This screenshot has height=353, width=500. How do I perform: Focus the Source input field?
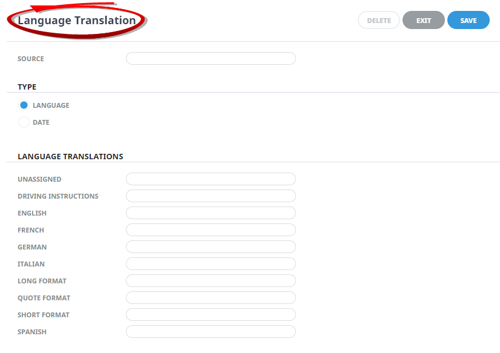[x=211, y=58]
